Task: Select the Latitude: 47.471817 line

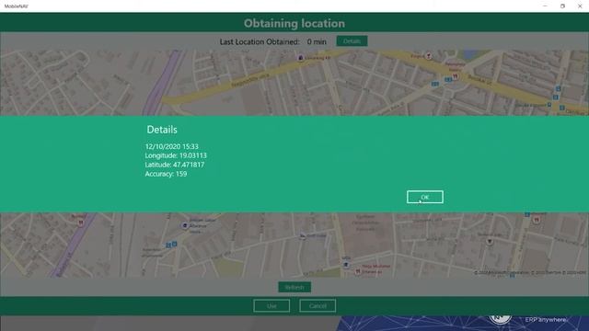Action: click(x=175, y=165)
